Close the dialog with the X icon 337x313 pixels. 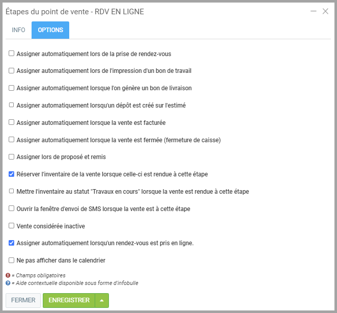tap(325, 11)
